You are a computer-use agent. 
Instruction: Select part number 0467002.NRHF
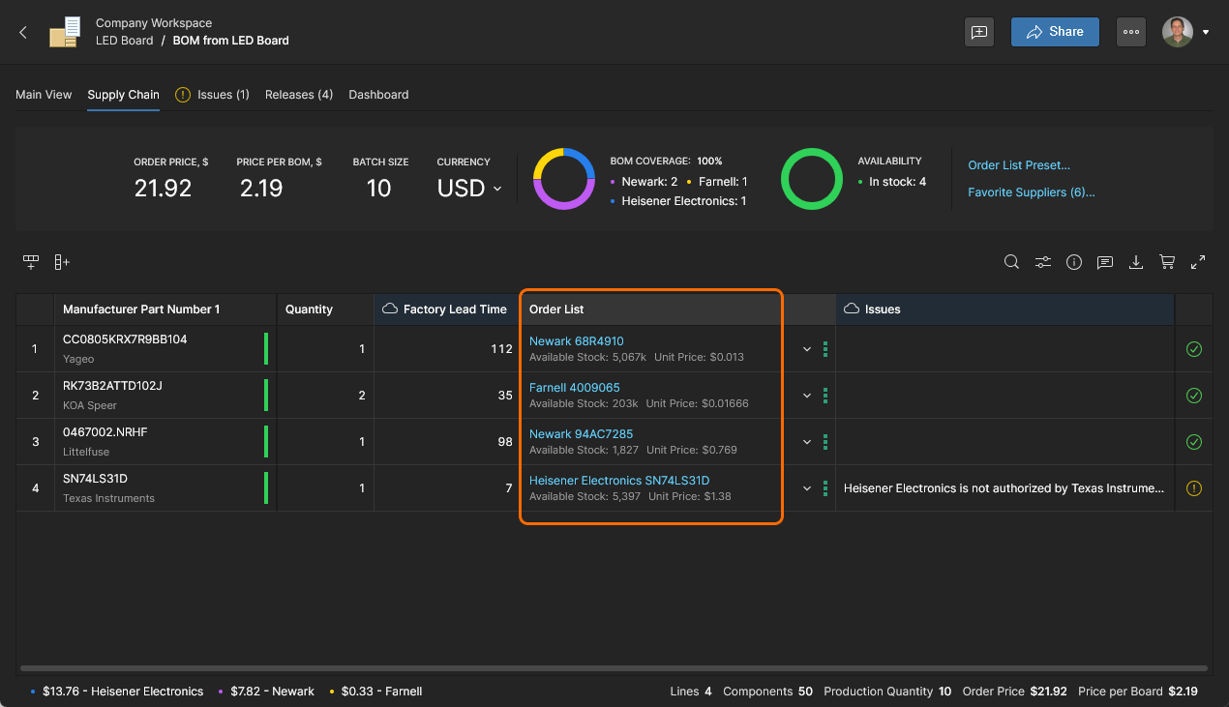point(105,432)
